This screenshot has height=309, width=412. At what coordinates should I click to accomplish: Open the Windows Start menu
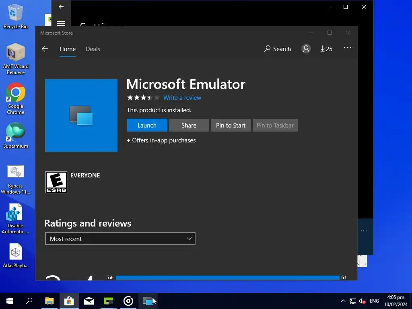10,301
